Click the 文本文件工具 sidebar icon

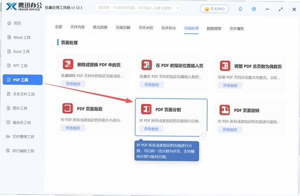(8, 94)
